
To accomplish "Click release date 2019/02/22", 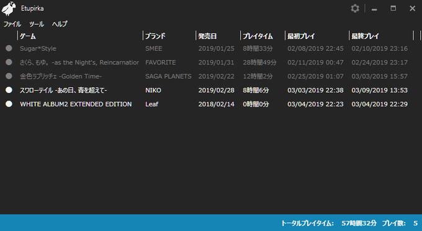I will 217,76.
